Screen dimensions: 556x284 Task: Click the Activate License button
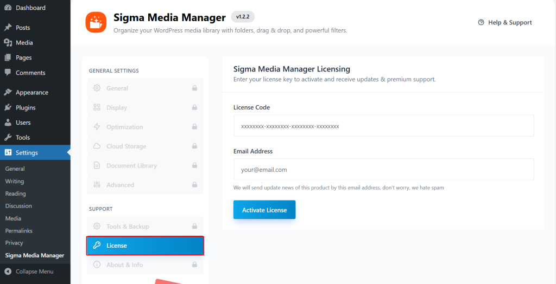pyautogui.click(x=264, y=210)
